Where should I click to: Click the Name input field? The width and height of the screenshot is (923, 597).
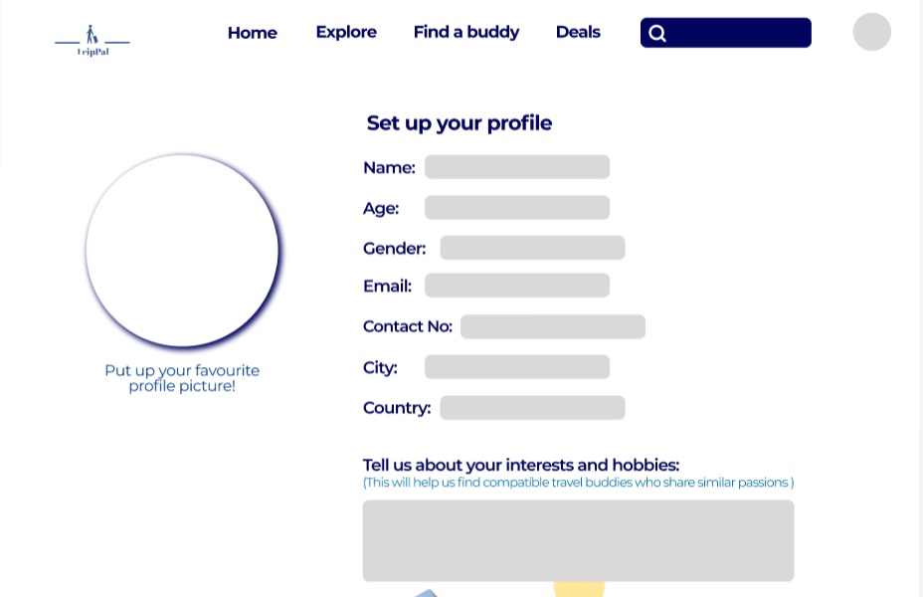coord(516,166)
